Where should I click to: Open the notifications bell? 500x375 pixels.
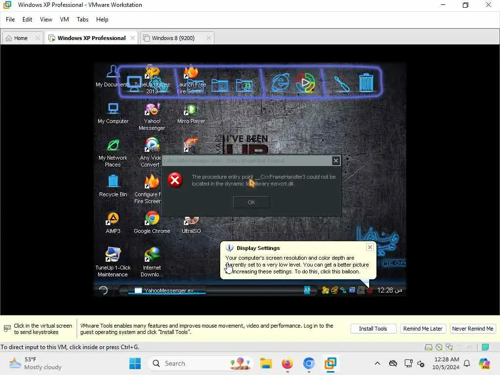pyautogui.click(x=467, y=363)
